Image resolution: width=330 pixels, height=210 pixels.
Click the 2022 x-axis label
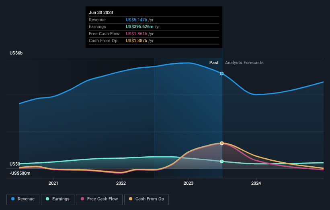pyautogui.click(x=121, y=183)
